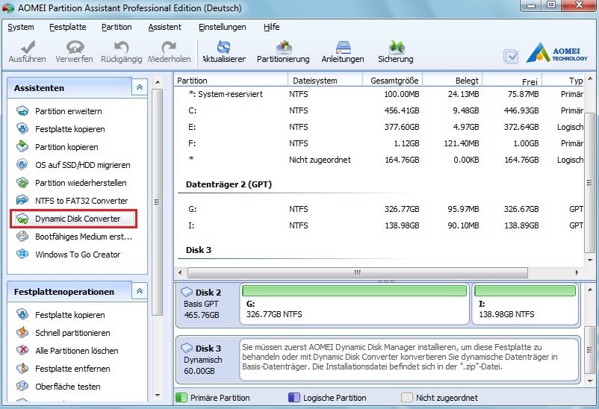
Task: Collapse the Festplattenoperationen panel
Action: [139, 291]
